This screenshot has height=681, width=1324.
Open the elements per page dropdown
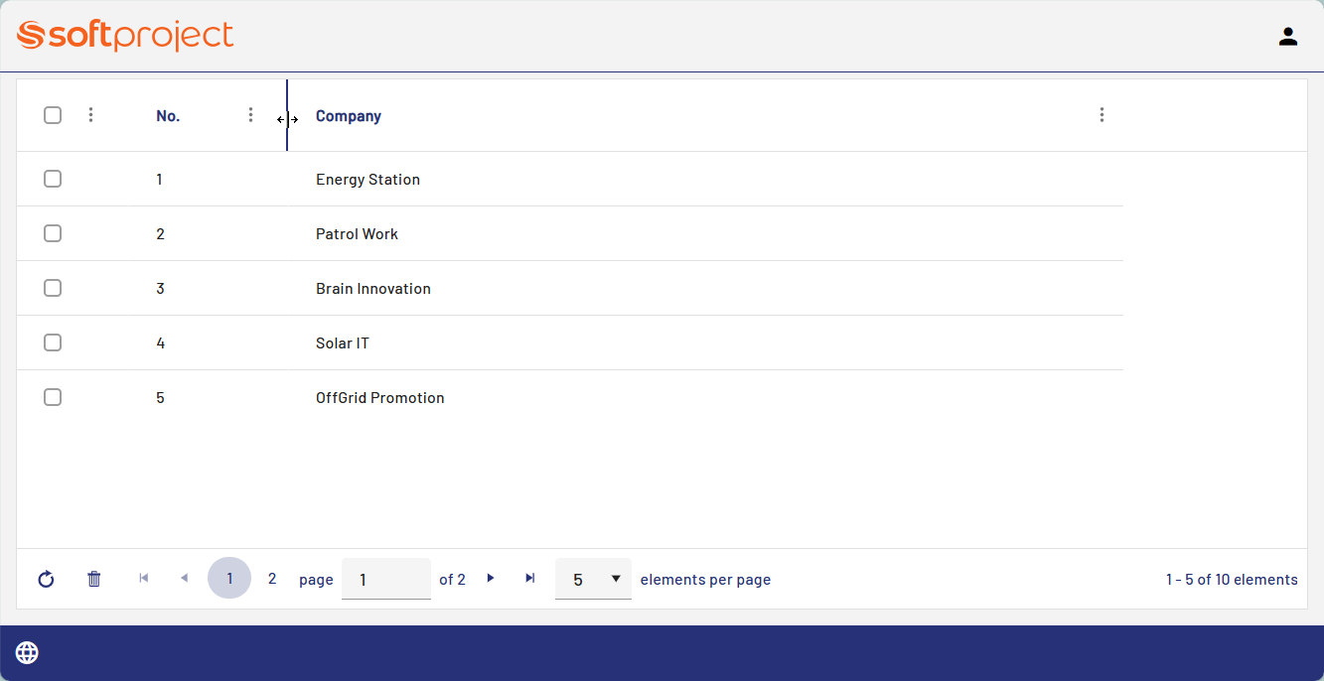[593, 579]
